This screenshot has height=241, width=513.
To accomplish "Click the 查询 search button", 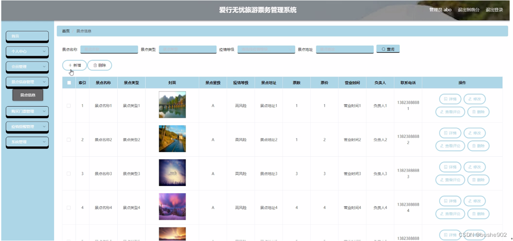I will (x=388, y=49).
